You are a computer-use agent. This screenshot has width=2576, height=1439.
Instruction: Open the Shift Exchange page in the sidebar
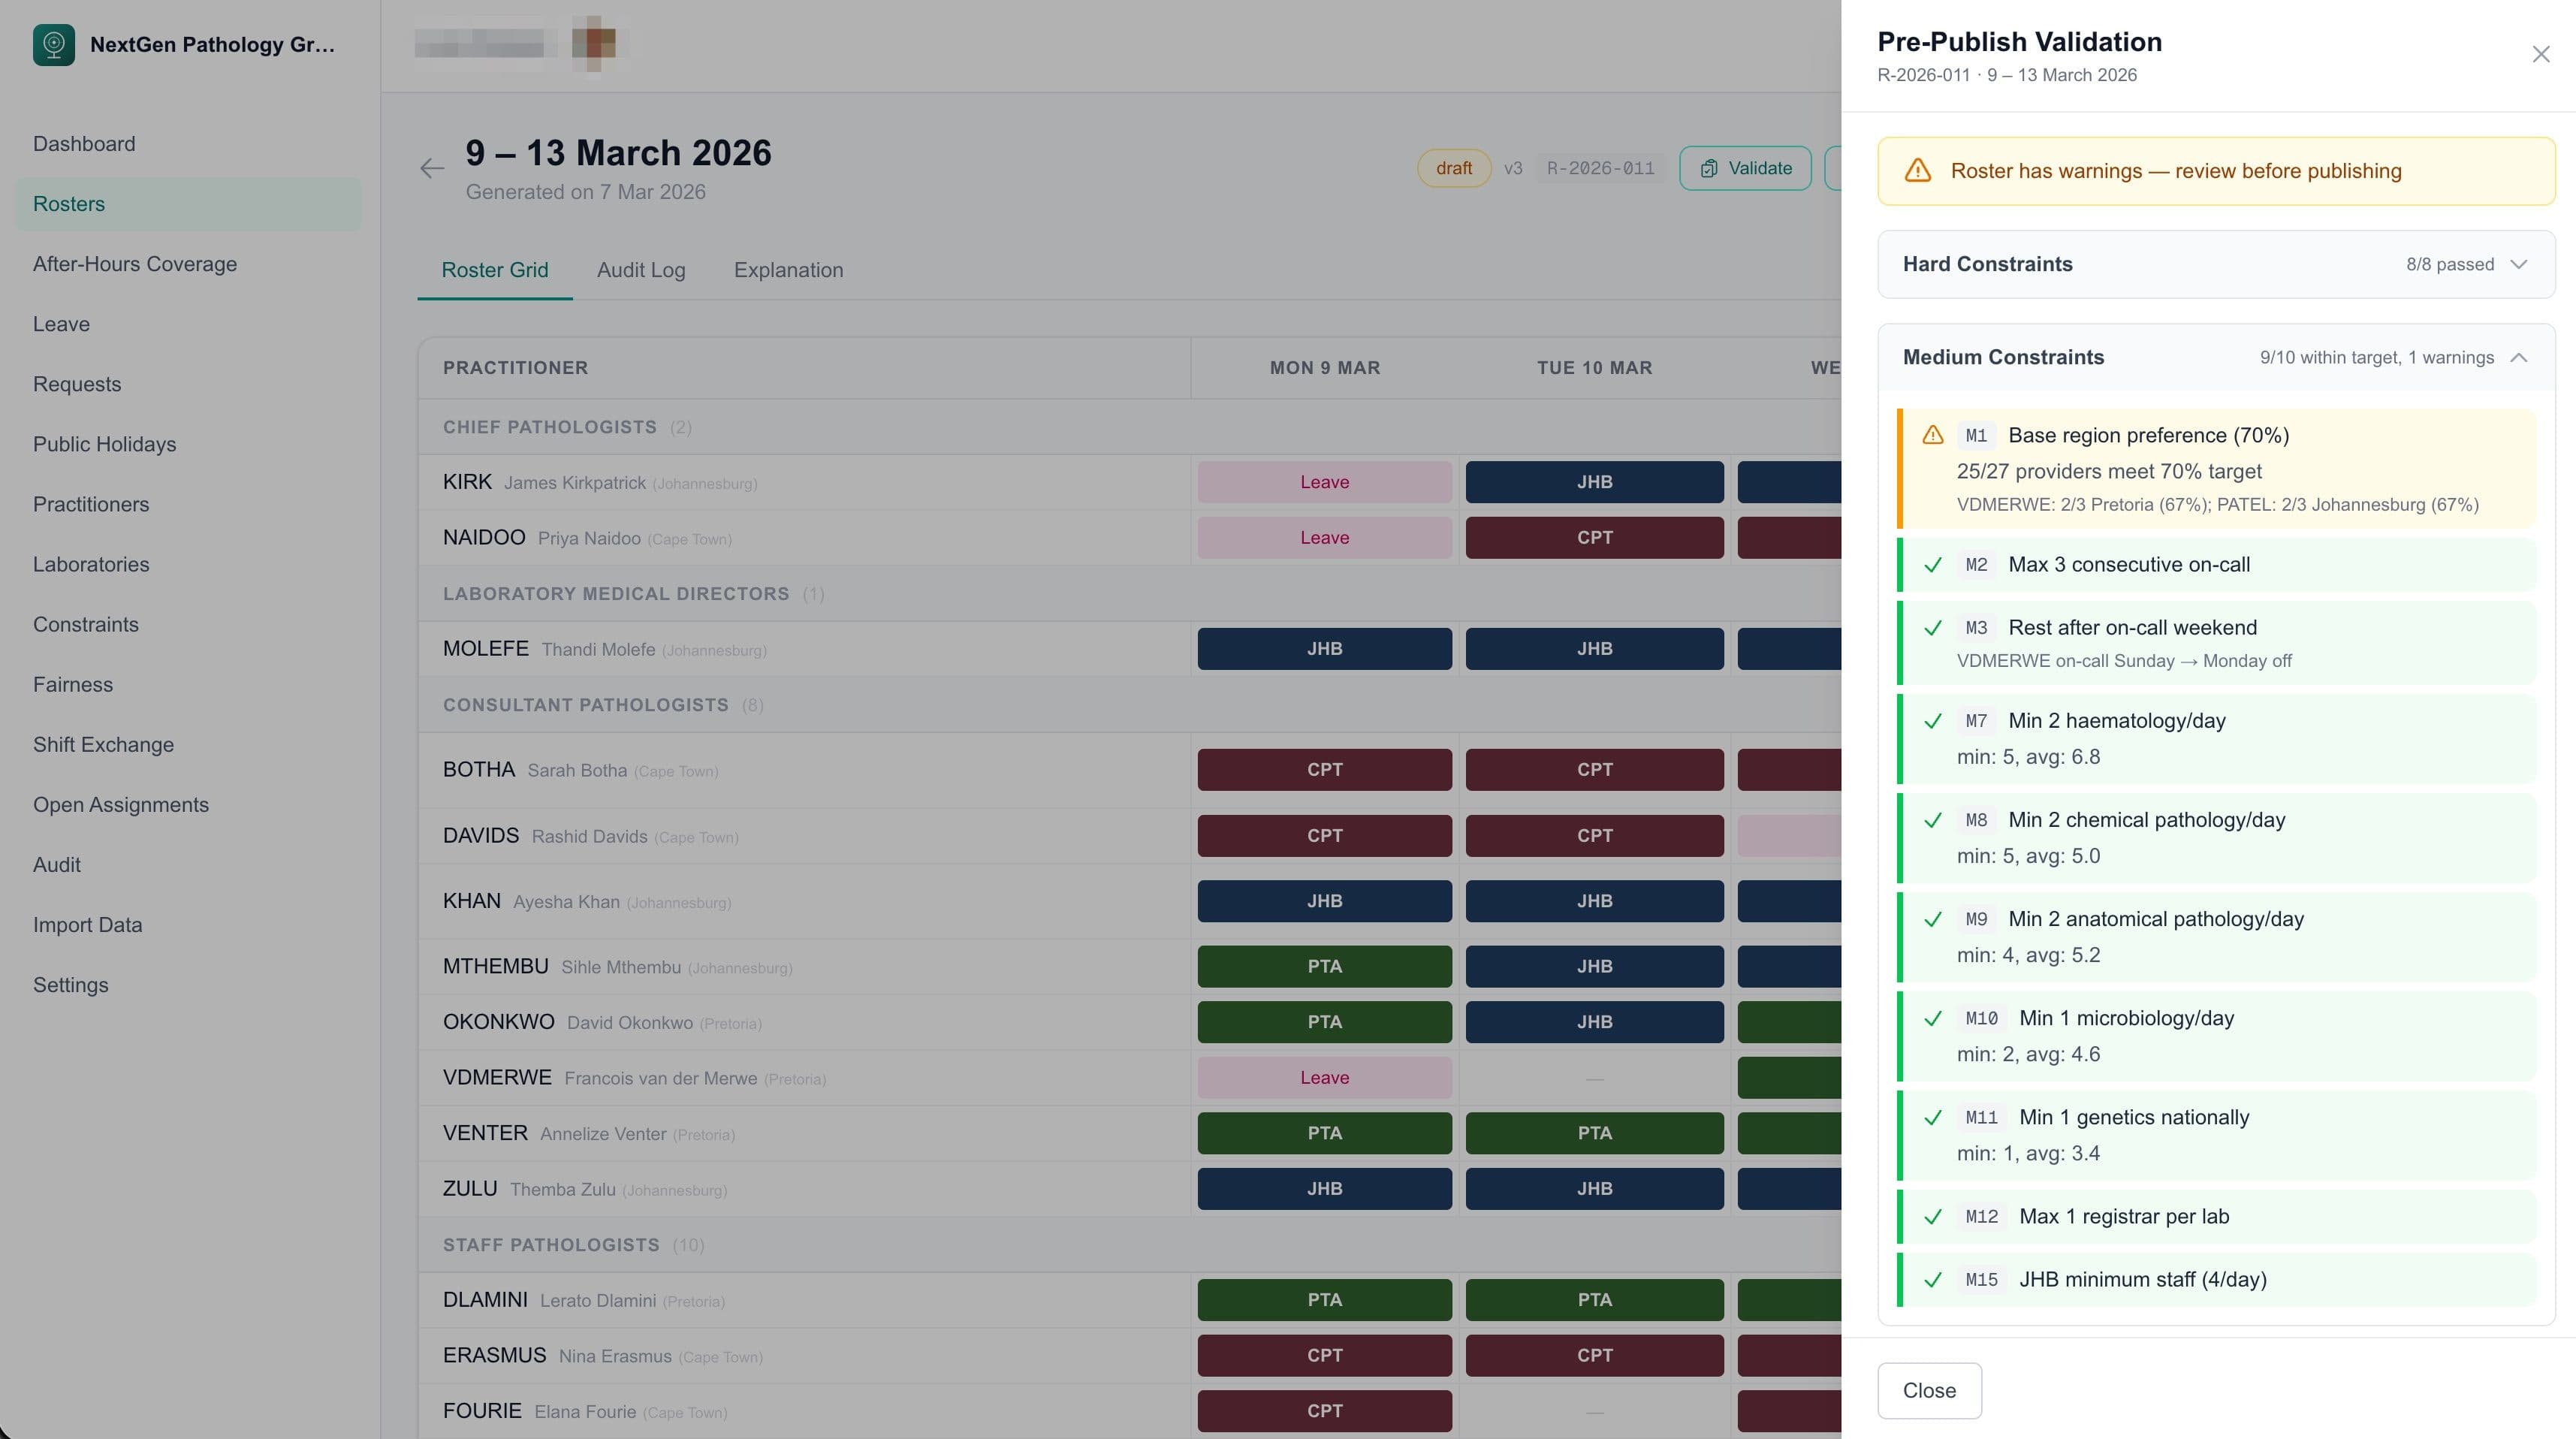104,745
